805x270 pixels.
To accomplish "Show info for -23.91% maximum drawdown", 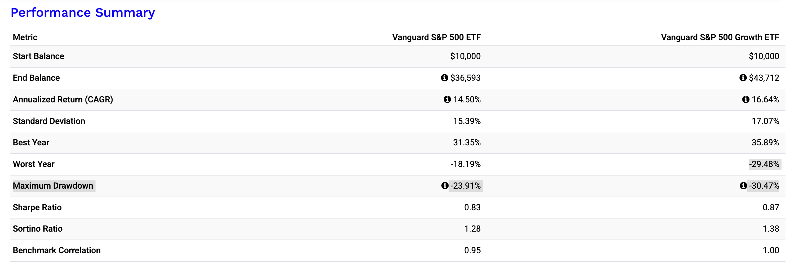I will point(444,186).
